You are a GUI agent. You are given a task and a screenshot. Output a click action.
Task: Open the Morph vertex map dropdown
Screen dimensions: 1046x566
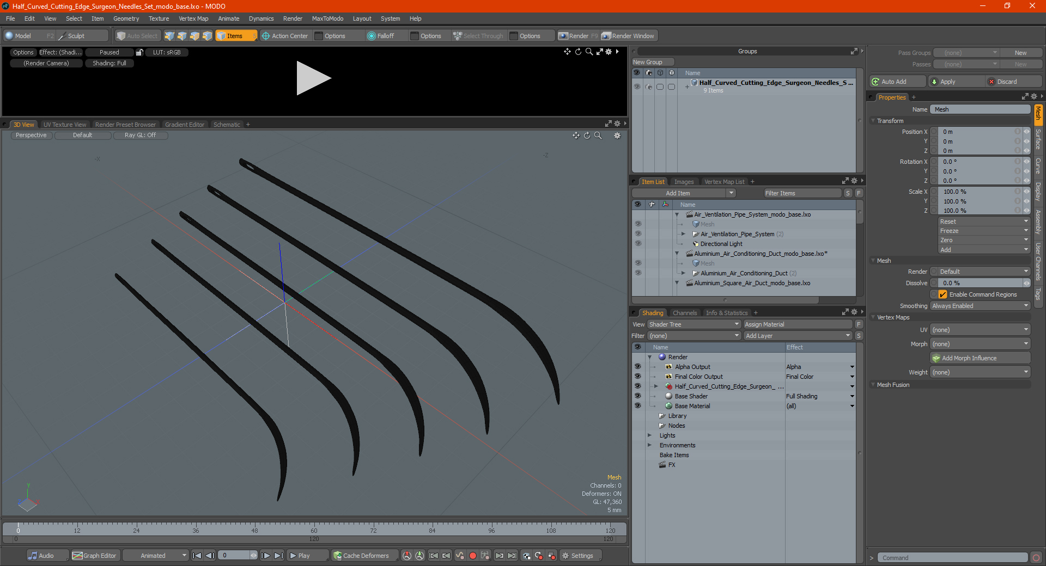tap(980, 344)
